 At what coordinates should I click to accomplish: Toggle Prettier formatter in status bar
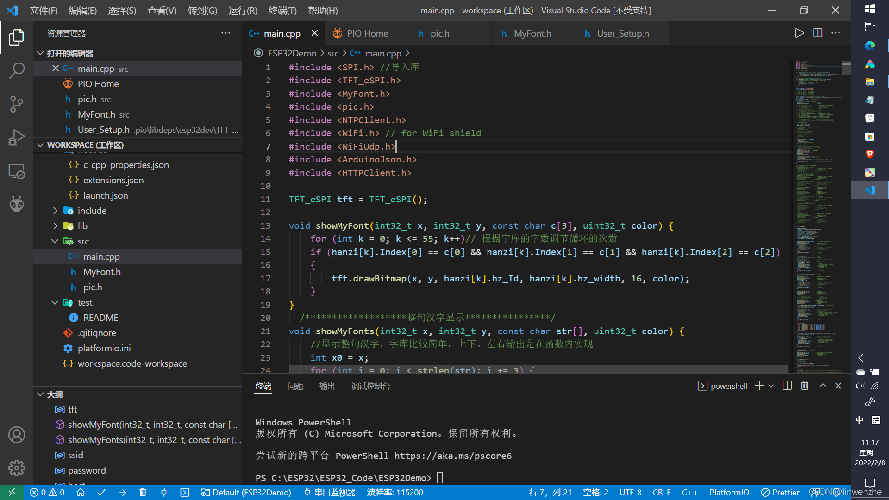(x=781, y=493)
